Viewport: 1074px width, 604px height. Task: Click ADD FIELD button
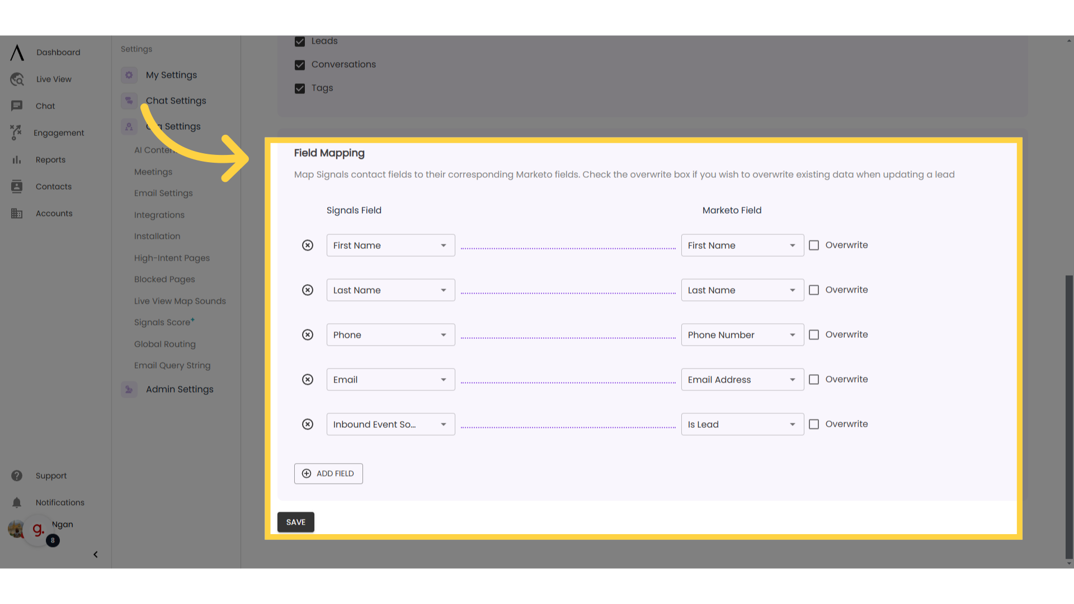[328, 473]
